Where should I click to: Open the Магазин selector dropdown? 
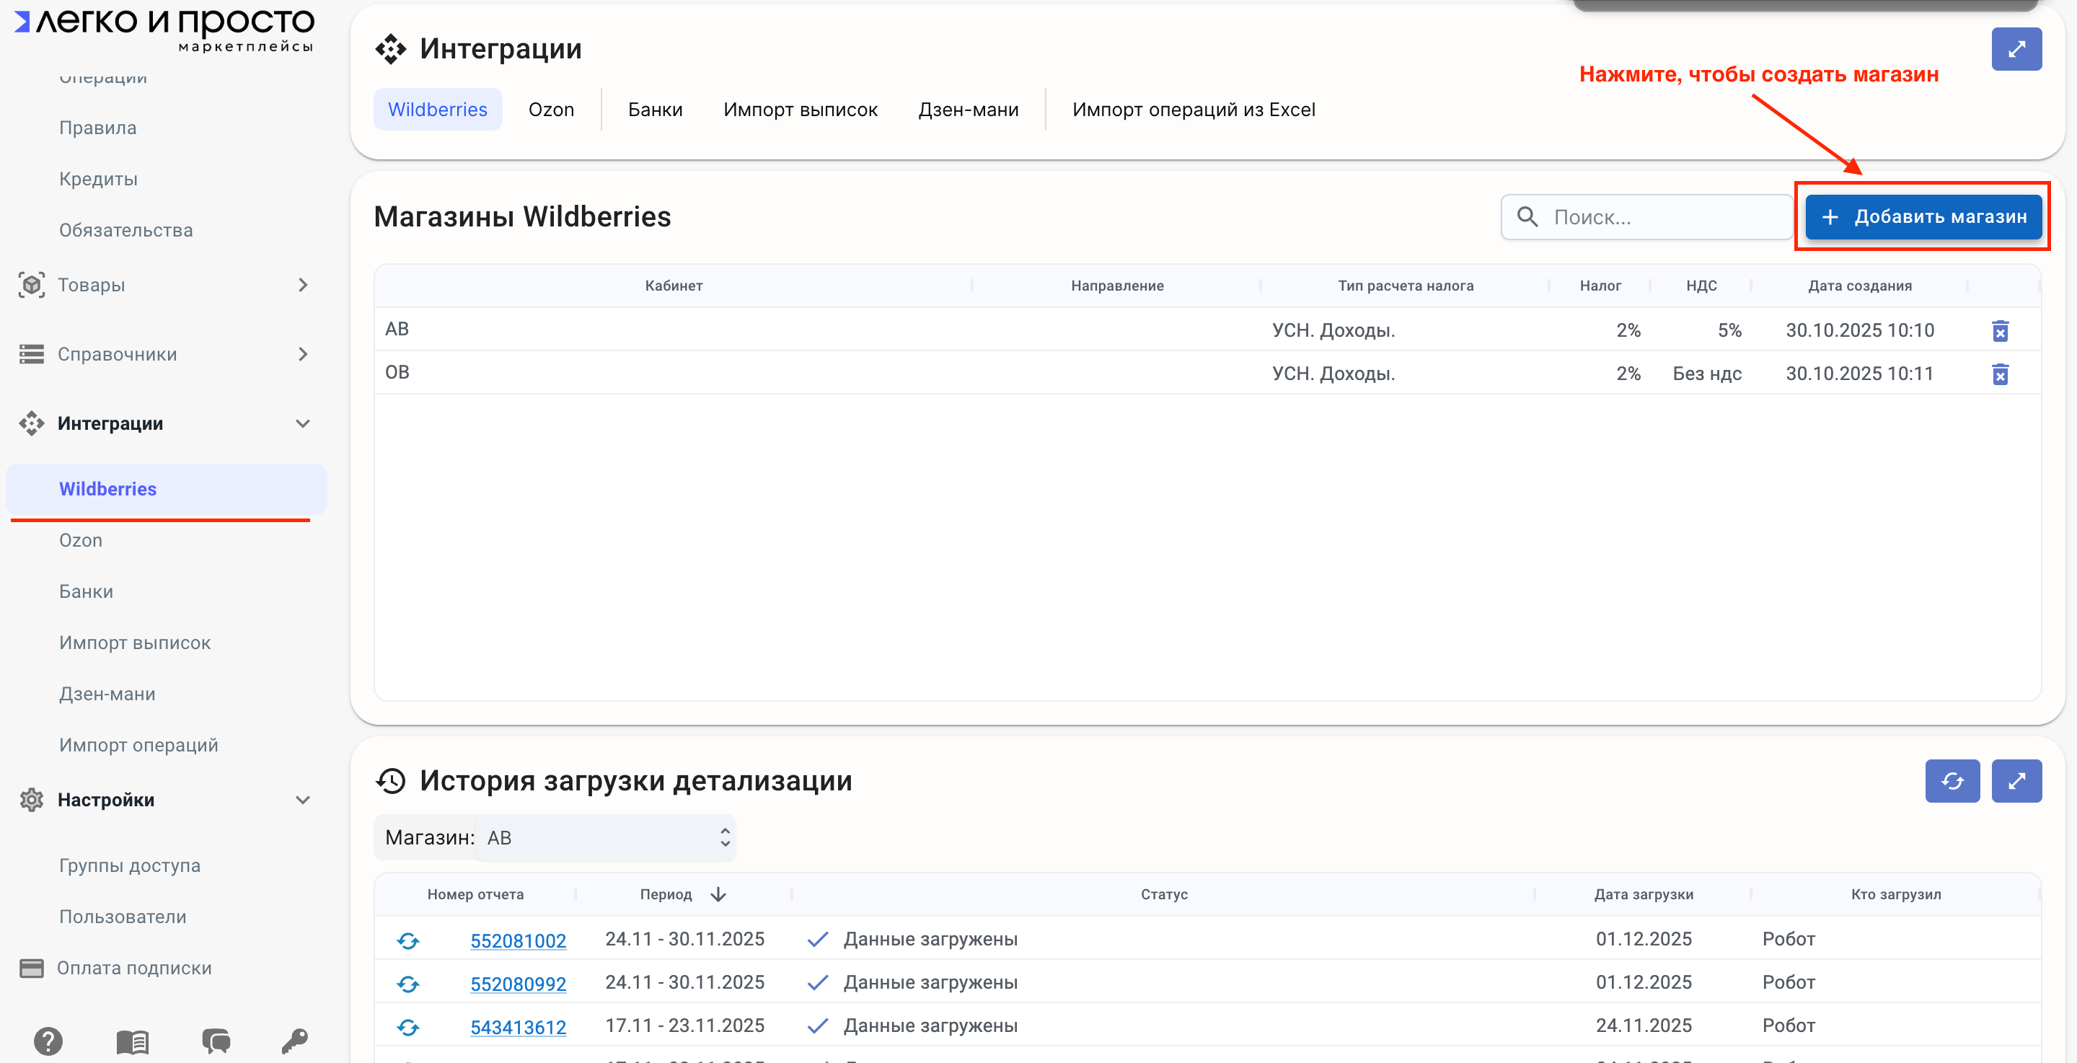605,838
